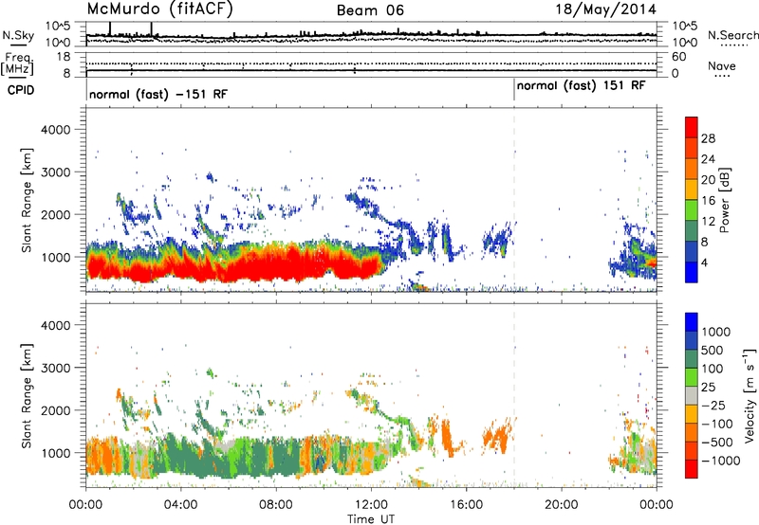Screen dimensions: 759x525
Task: Select the "4000" range tick on power panel
Action: tap(56, 130)
